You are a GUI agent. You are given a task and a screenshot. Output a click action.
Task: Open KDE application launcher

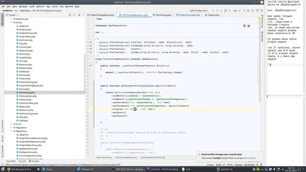coord(2,169)
